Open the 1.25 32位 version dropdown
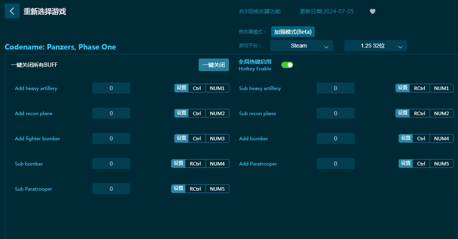Viewport: 458px width, 239px height. [376, 46]
